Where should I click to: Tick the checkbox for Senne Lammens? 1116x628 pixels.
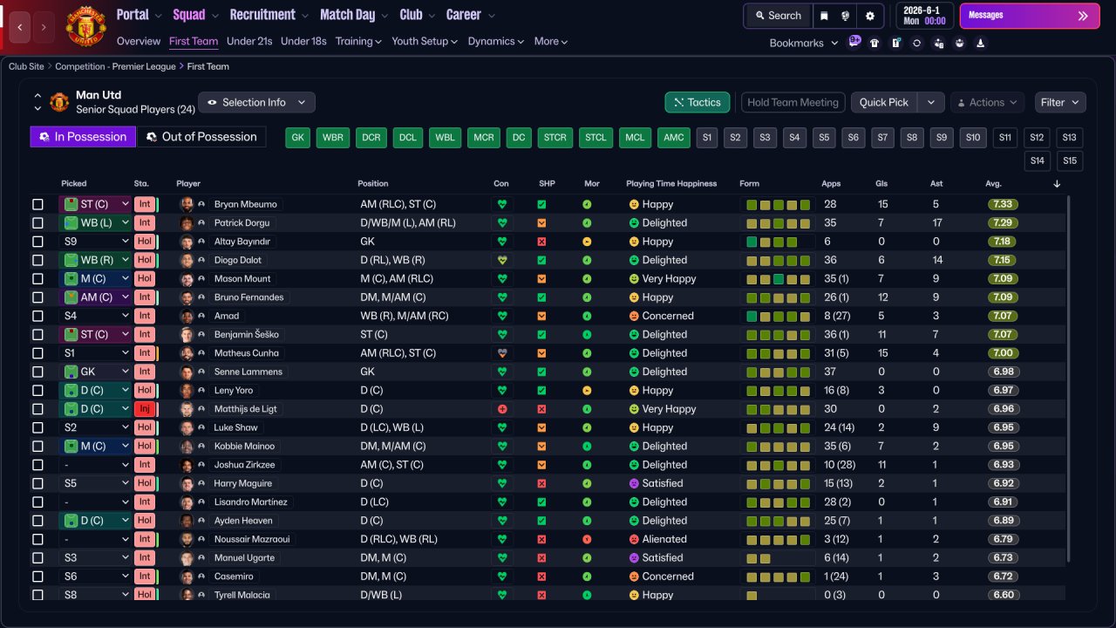pyautogui.click(x=37, y=372)
